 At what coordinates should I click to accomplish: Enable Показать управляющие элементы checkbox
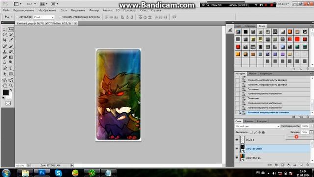pyautogui.click(x=60, y=17)
